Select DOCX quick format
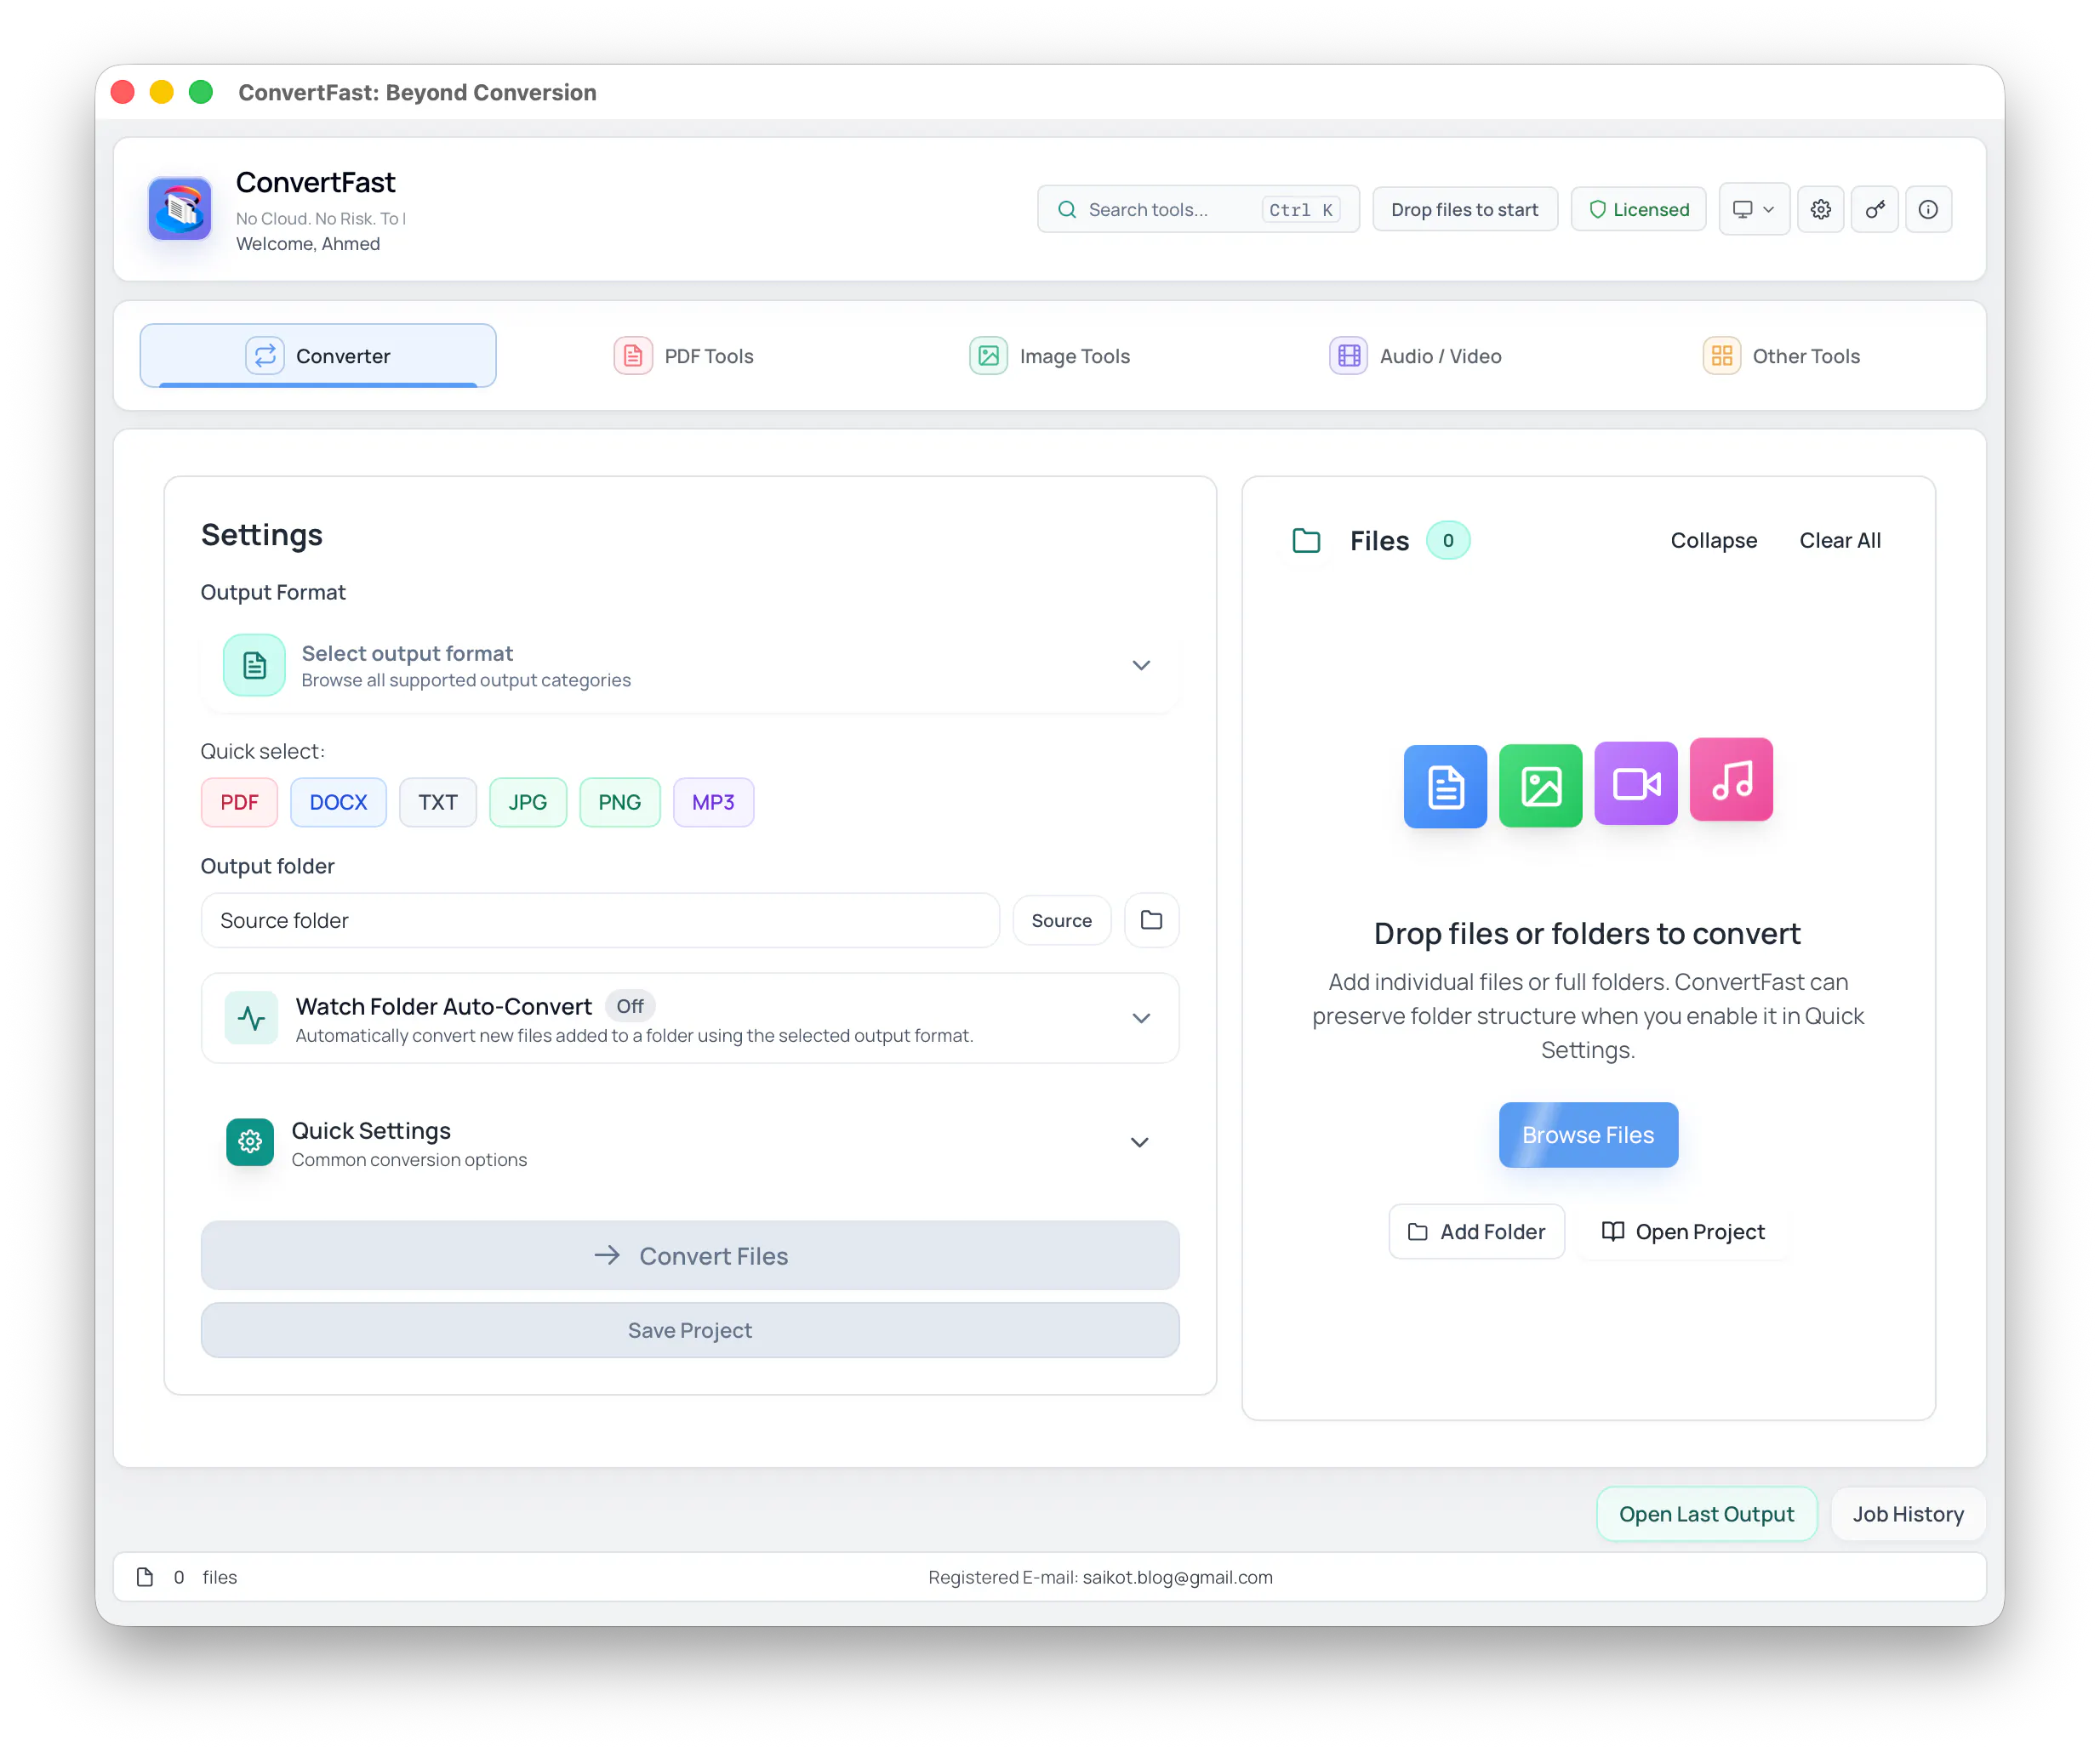The width and height of the screenshot is (2100, 1752). coord(338,803)
